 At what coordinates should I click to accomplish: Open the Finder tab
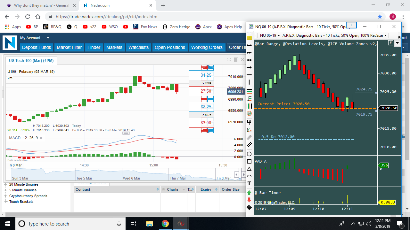(x=94, y=47)
